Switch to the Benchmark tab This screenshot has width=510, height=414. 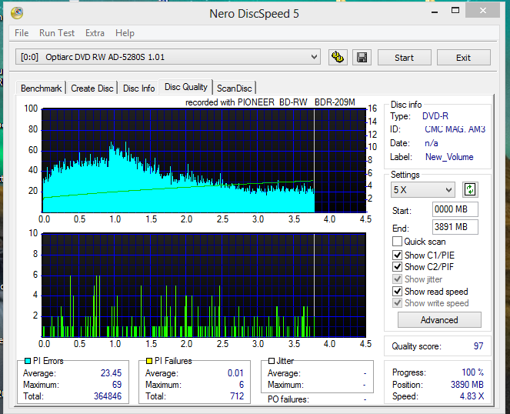[41, 88]
